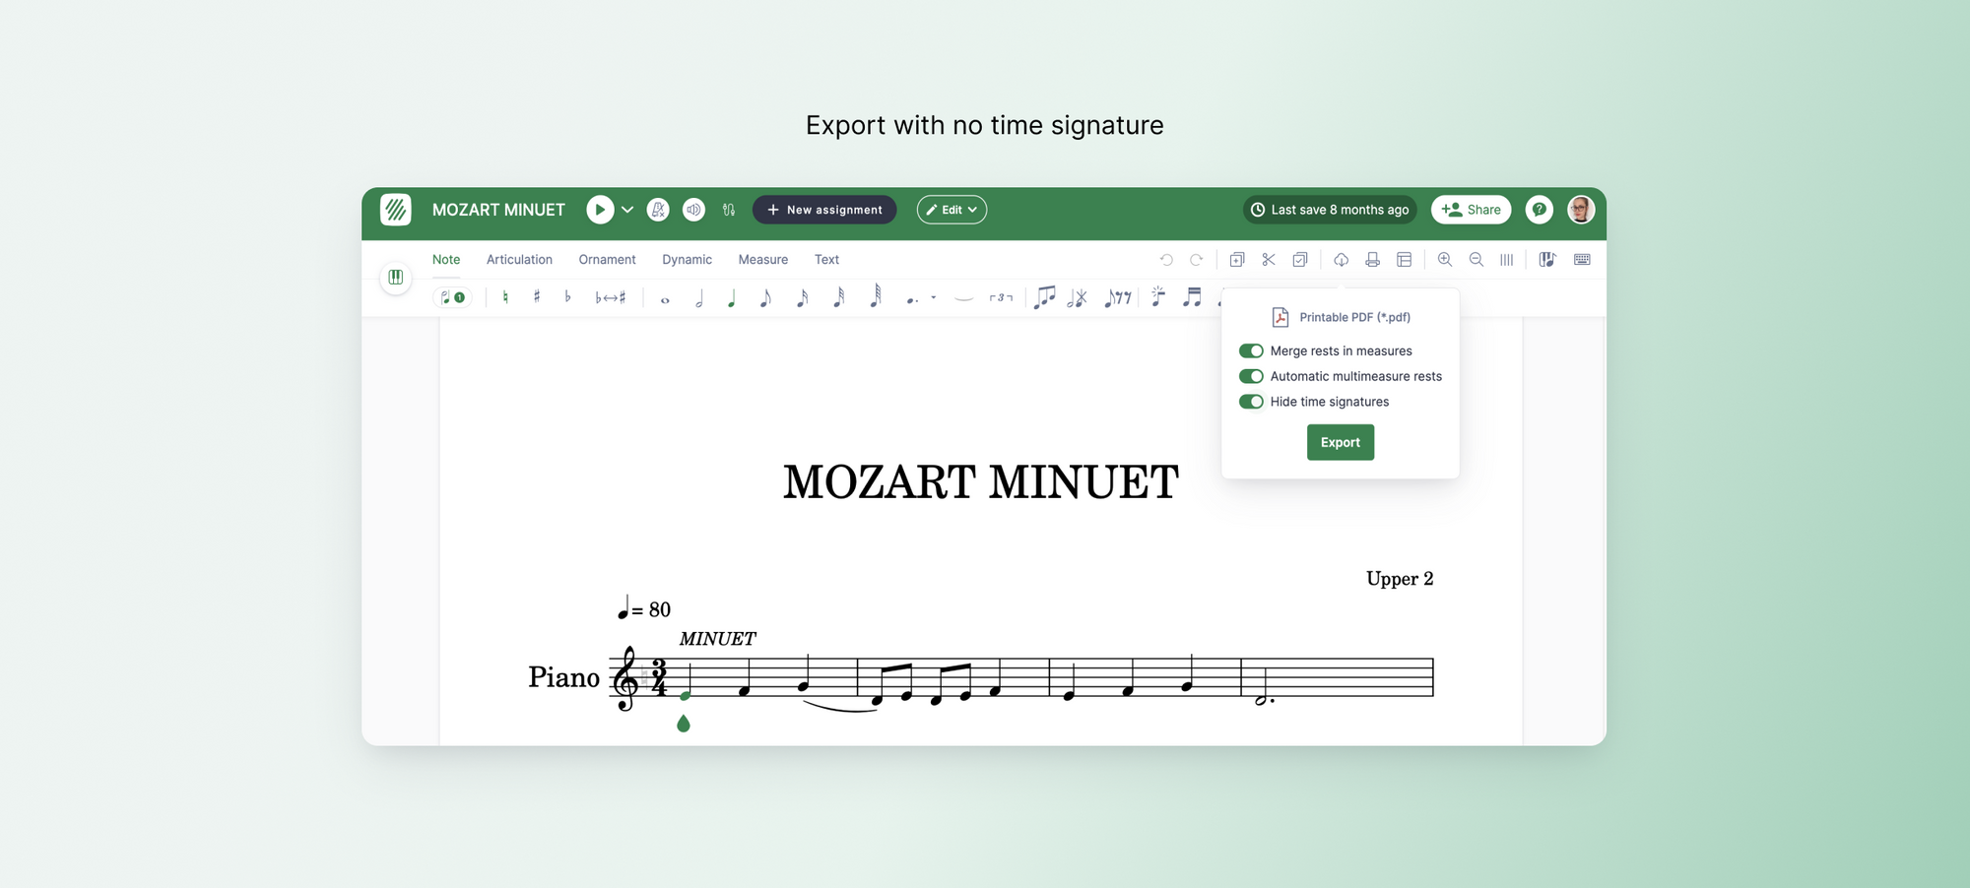Image resolution: width=1970 pixels, height=888 pixels.
Task: Click the beamed notes icon after tuplet
Action: click(x=1044, y=296)
